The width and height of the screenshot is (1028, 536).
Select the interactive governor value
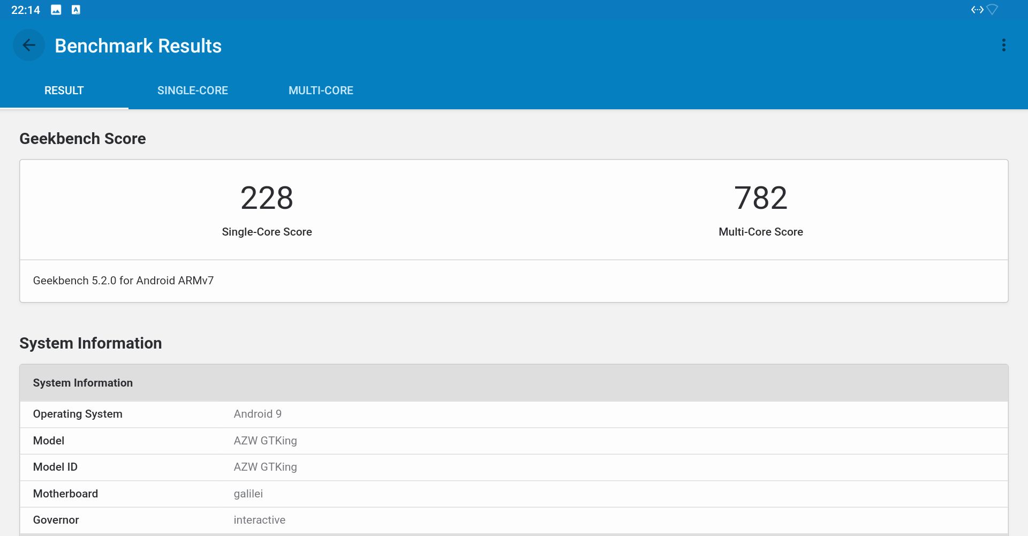tap(259, 520)
